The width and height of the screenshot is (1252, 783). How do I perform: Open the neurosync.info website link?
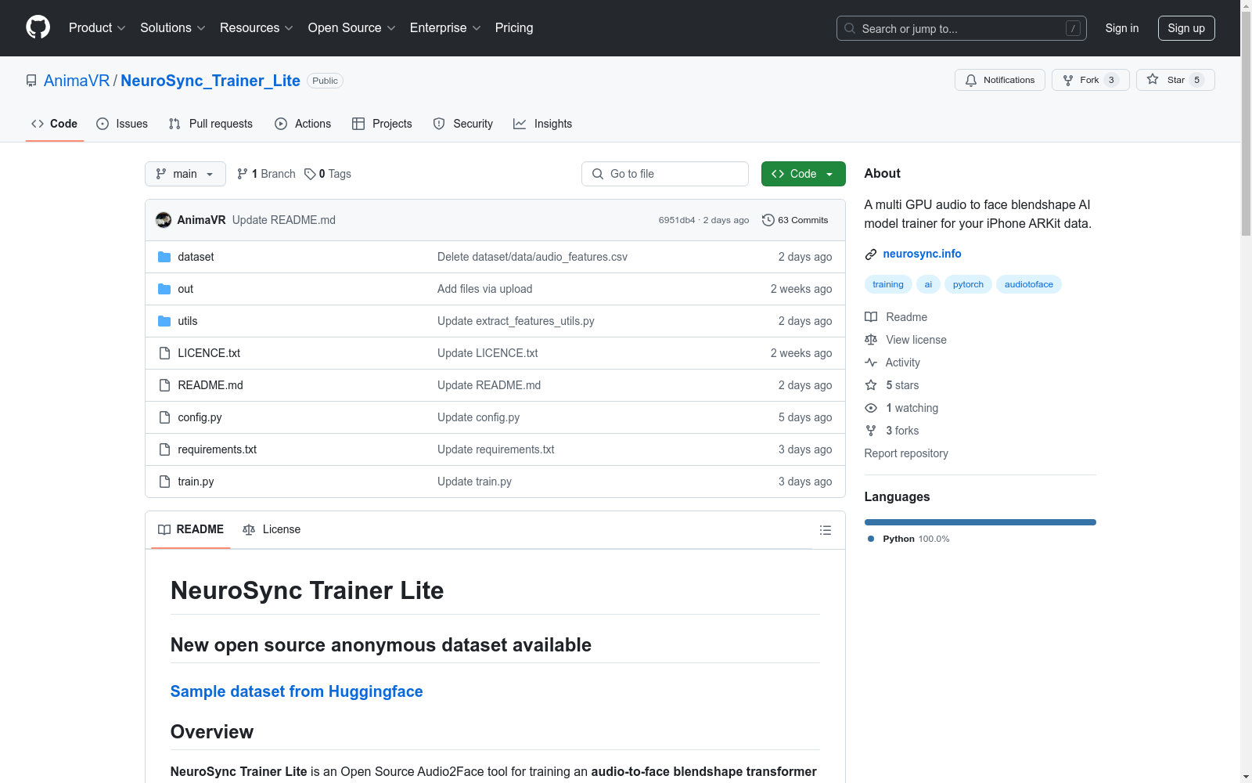pyautogui.click(x=922, y=254)
